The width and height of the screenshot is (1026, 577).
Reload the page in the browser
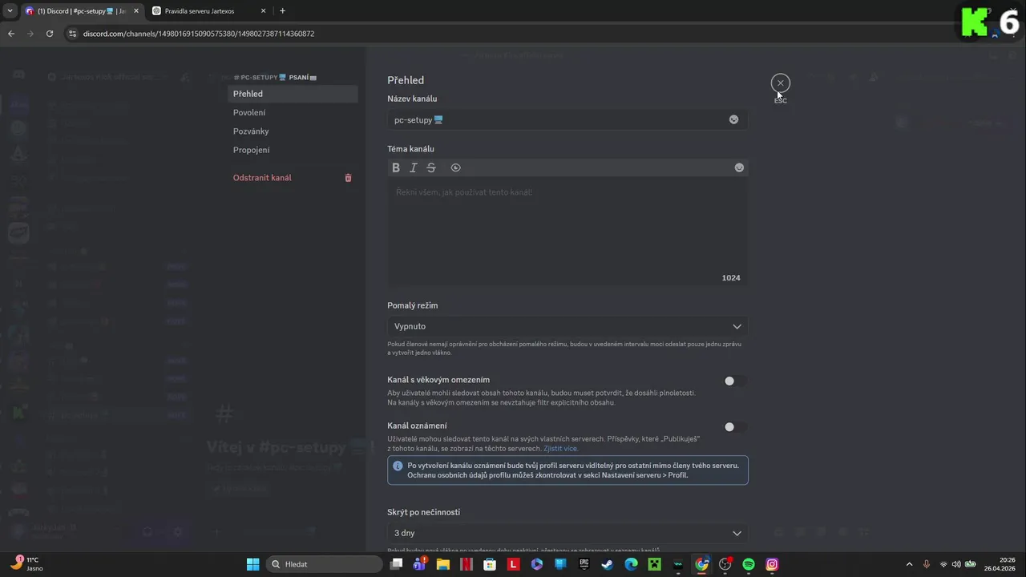(x=50, y=34)
